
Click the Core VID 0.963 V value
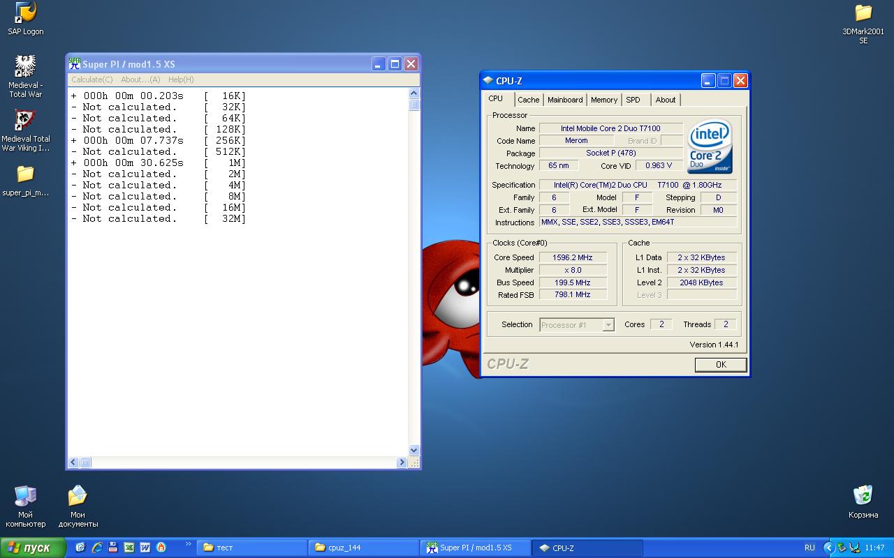coord(659,165)
